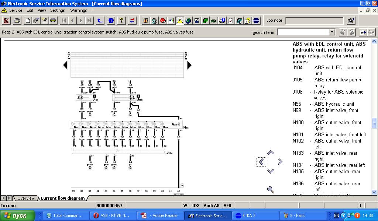Go to next diagram page with right triangle
This screenshot has height=221, width=378.
[189, 65]
